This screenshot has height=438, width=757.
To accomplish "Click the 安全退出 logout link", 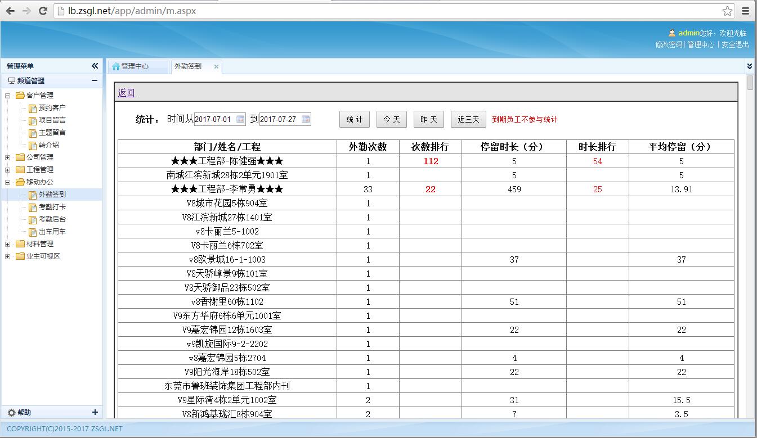I will pyautogui.click(x=735, y=44).
